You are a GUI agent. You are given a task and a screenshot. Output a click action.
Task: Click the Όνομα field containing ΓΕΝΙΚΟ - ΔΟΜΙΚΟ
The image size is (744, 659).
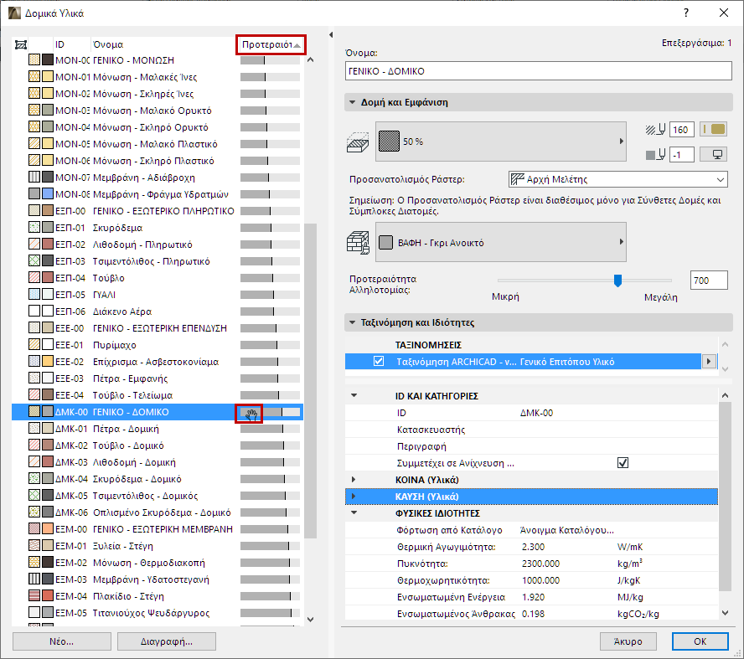point(538,71)
